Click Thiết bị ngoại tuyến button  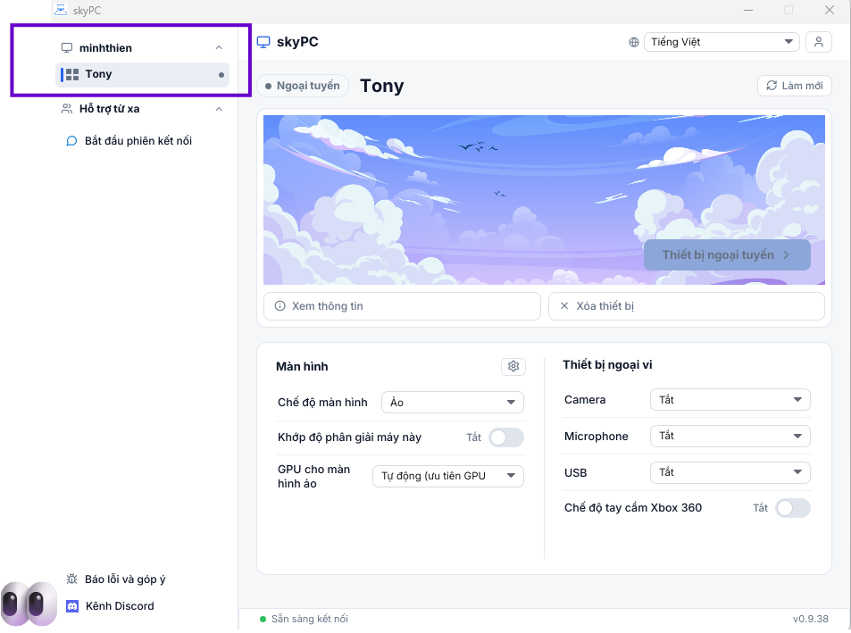tap(727, 255)
